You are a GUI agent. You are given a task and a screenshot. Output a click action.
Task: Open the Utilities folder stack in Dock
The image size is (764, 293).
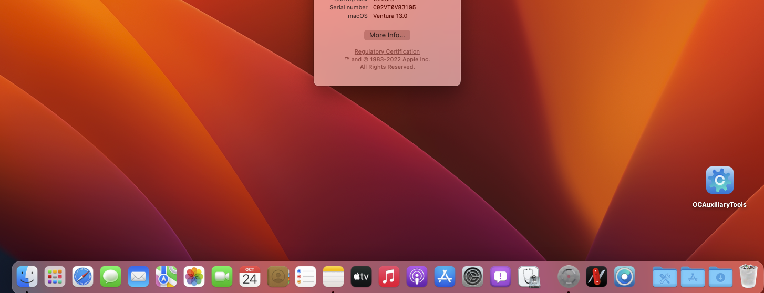click(665, 276)
